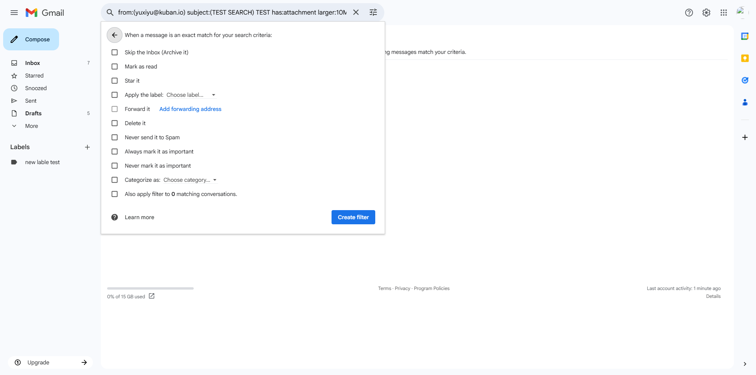Check Skip the Inbox (Archive it)
This screenshot has height=375, width=756.
tap(115, 52)
